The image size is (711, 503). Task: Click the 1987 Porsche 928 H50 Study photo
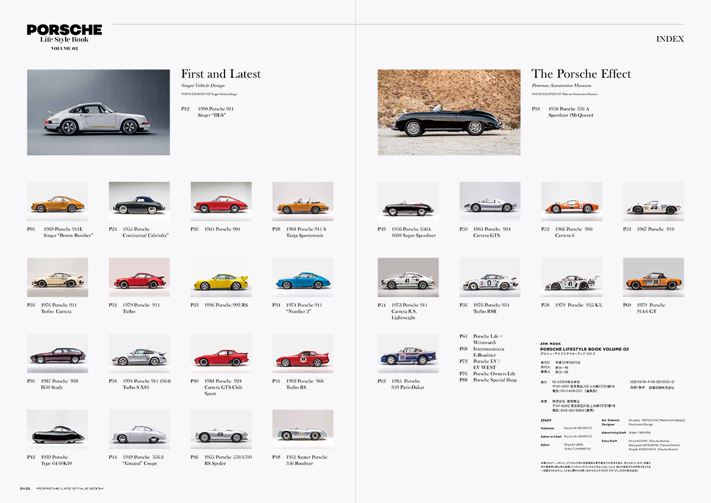tap(57, 354)
